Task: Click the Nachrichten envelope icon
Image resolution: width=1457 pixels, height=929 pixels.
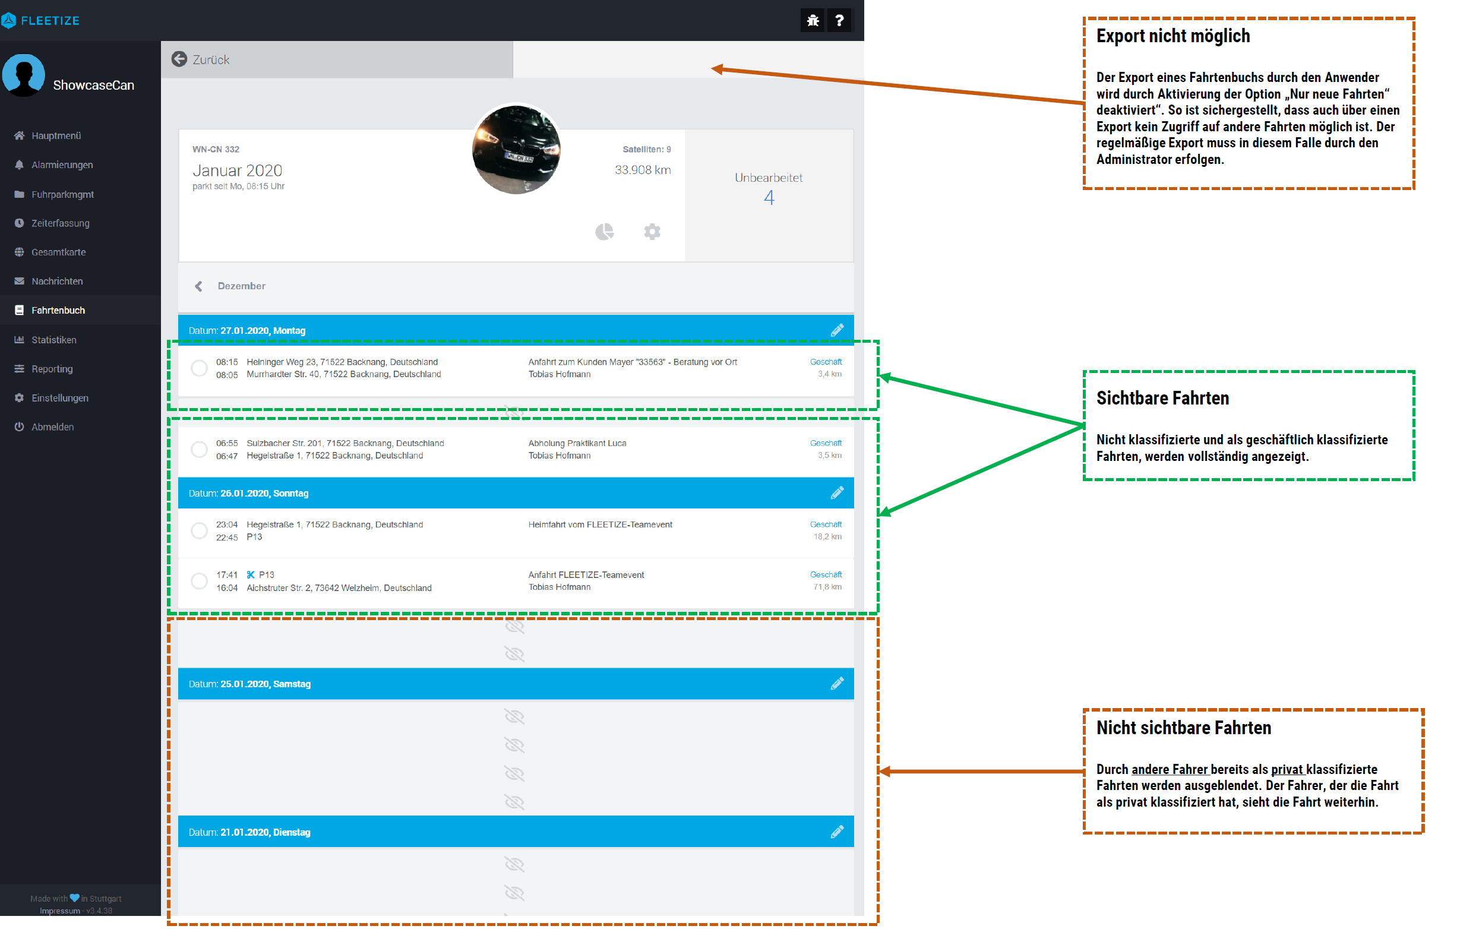Action: 20,282
